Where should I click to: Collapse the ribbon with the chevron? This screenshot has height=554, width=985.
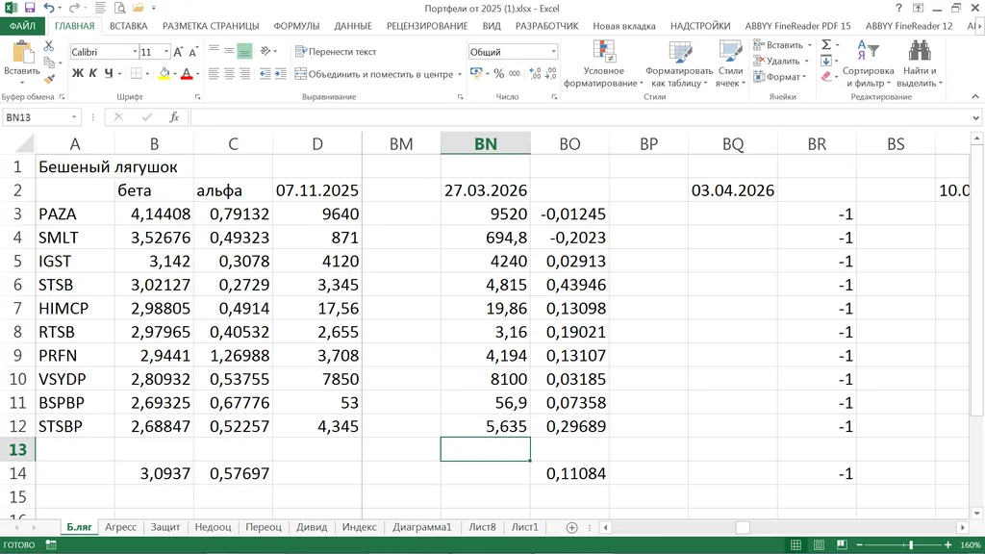point(975,97)
